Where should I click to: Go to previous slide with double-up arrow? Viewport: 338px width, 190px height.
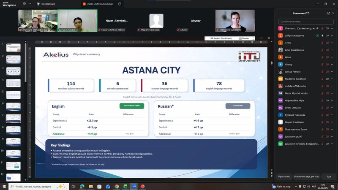coord(272,173)
